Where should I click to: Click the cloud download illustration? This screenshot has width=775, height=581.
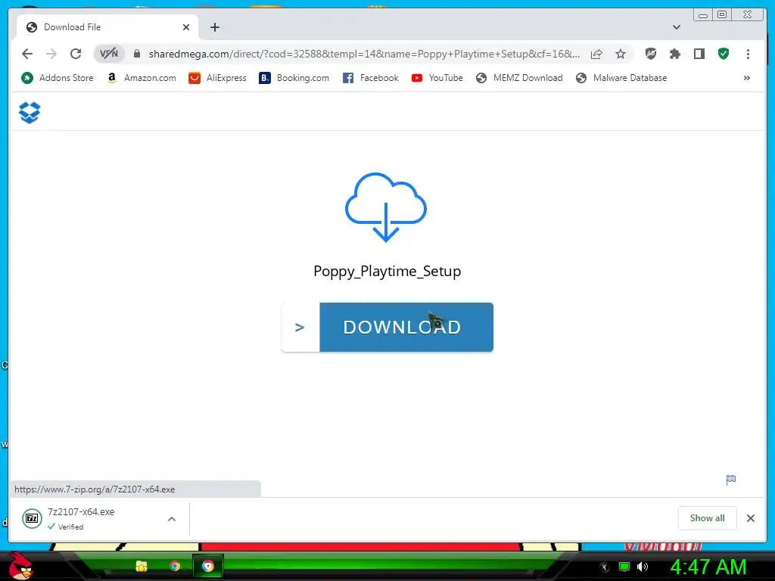[x=385, y=207]
